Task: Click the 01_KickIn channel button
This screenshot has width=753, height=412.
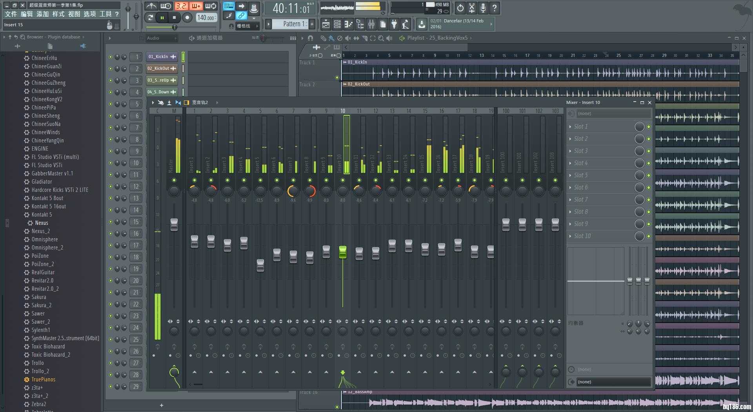Action: (162, 57)
